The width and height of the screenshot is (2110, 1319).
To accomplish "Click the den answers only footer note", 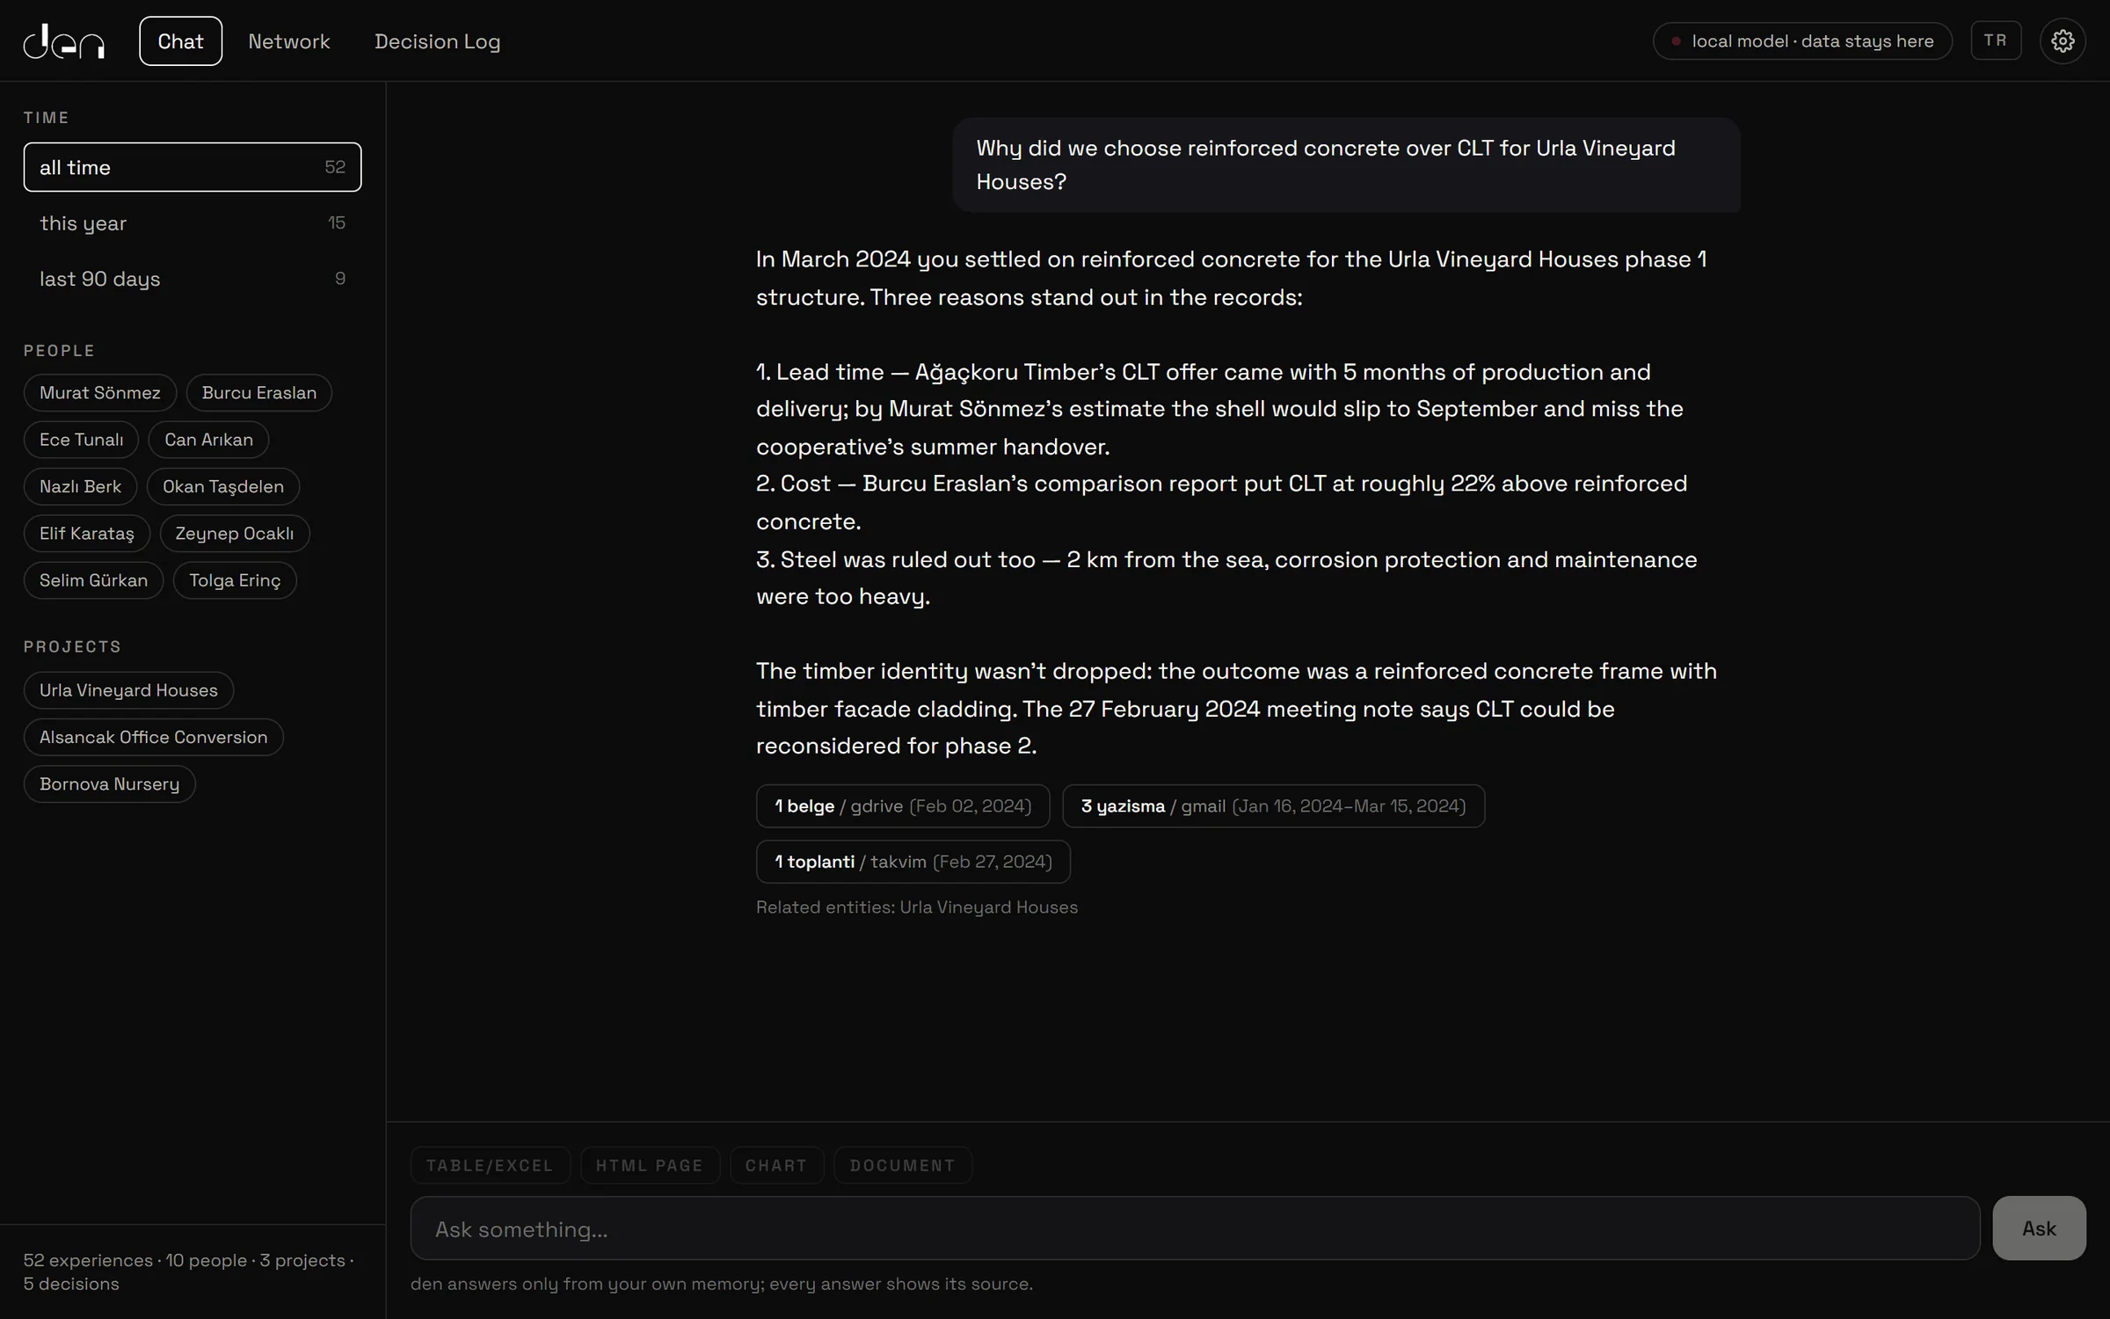I will [x=721, y=1284].
